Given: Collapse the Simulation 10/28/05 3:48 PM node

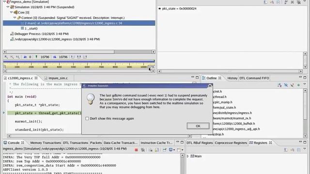Looking at the screenshot, I should click(x=8, y=7).
